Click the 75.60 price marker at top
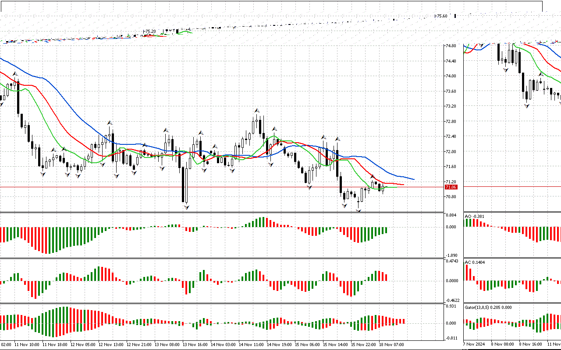 [441, 16]
